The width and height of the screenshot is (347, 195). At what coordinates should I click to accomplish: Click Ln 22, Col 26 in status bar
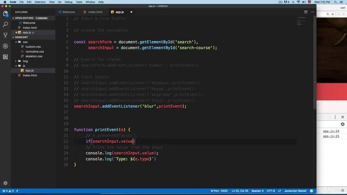point(240,191)
